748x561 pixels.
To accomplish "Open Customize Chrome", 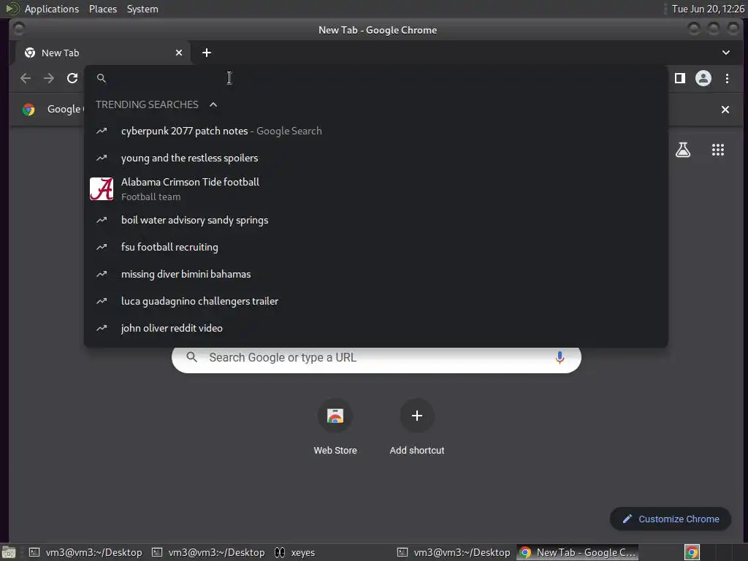I will point(671,519).
